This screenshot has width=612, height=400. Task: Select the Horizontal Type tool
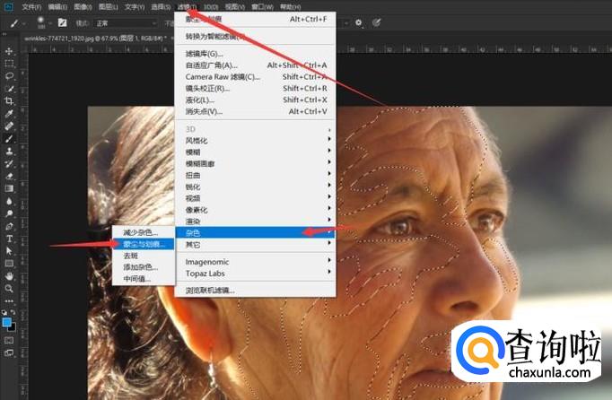coord(9,239)
